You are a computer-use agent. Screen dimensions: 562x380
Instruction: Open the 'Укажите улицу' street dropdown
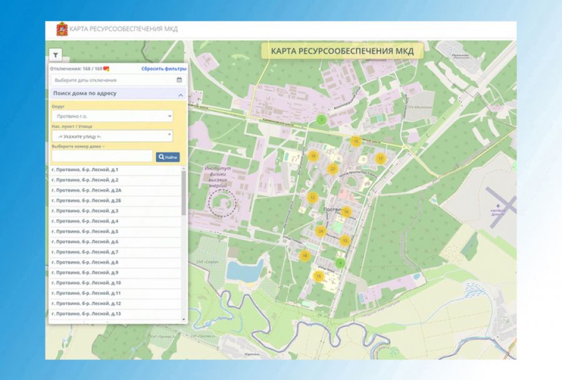point(112,136)
